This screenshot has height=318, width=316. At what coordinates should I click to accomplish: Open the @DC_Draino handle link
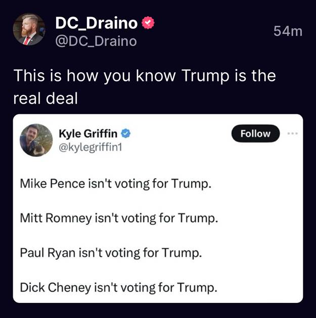pos(96,41)
